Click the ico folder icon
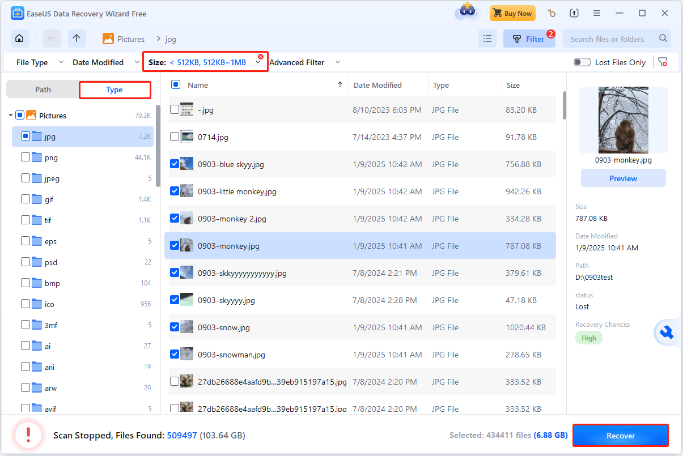 37,304
